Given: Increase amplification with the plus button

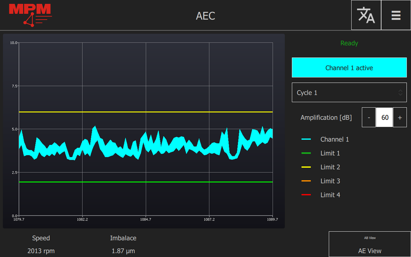Looking at the screenshot, I should [400, 118].
